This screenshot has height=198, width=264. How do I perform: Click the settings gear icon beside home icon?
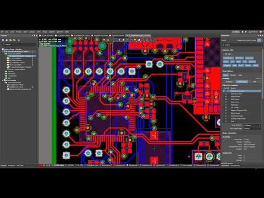[246, 32]
